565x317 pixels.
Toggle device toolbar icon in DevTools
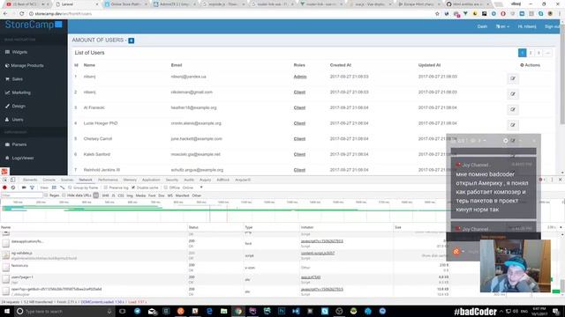(x=12, y=180)
